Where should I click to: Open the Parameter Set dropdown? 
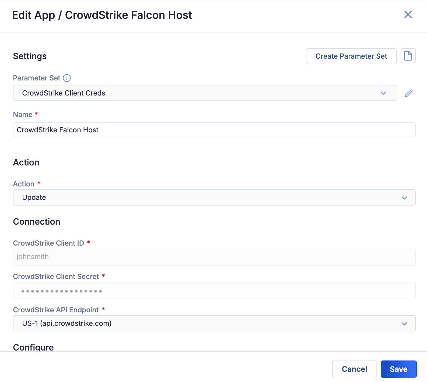(205, 93)
